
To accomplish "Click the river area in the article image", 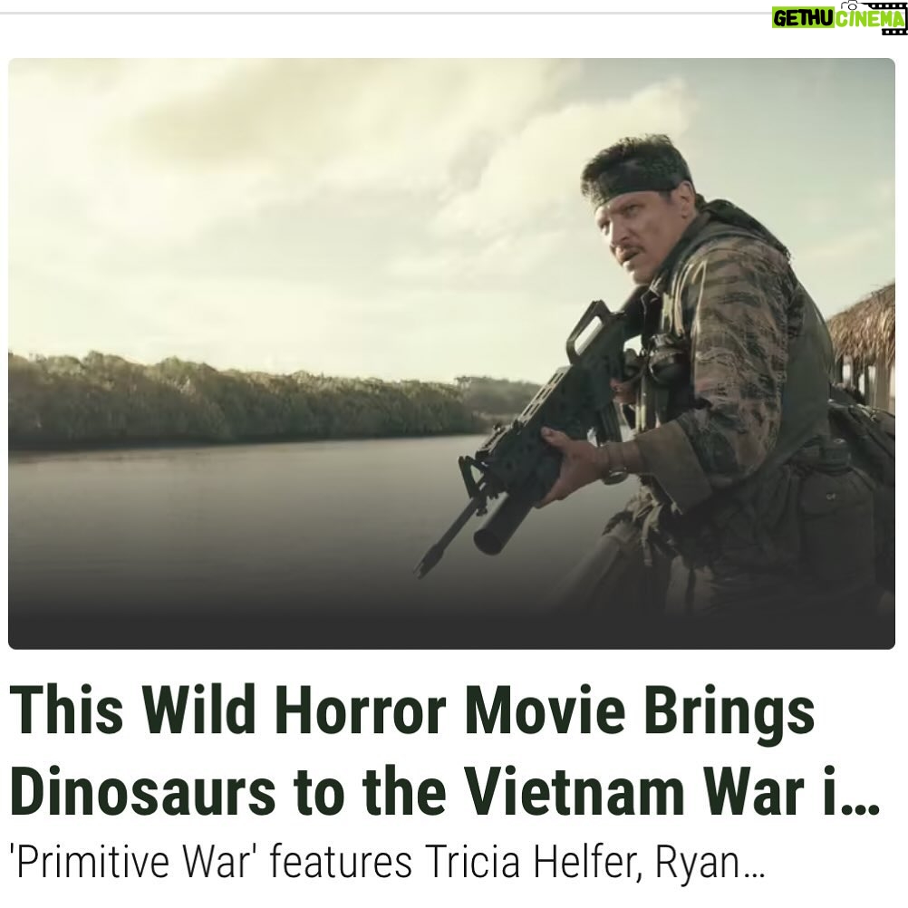I will (243, 509).
